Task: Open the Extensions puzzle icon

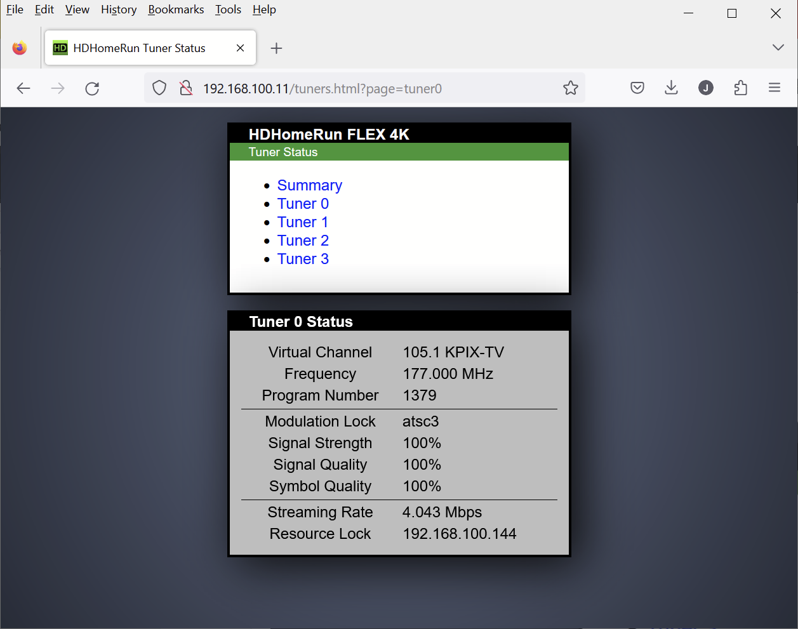Action: [x=740, y=88]
